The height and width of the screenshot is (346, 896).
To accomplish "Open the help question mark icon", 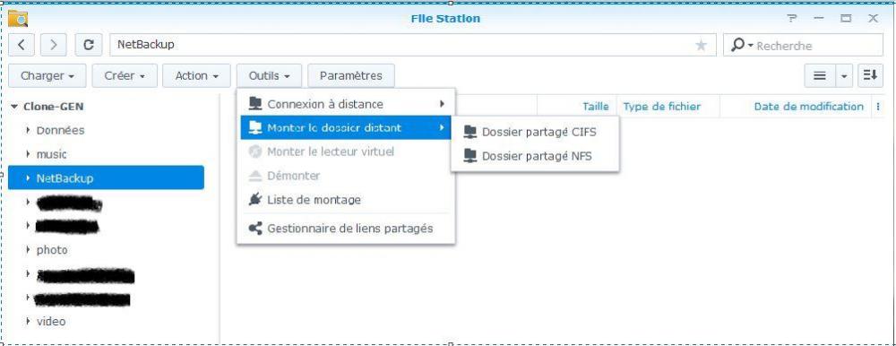I will click(x=791, y=18).
